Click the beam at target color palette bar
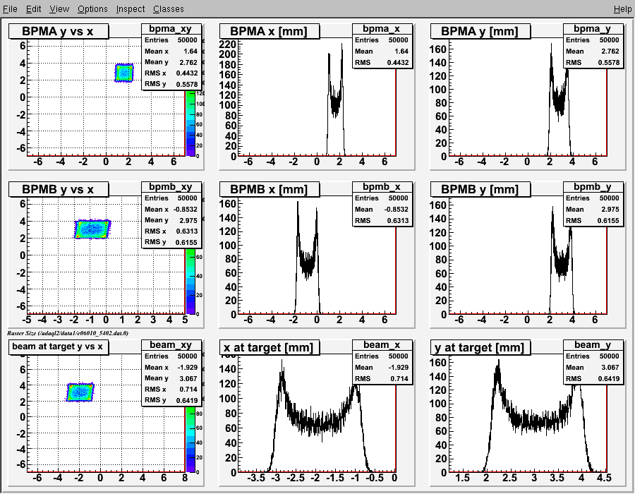This screenshot has height=494, width=635. pos(190,440)
